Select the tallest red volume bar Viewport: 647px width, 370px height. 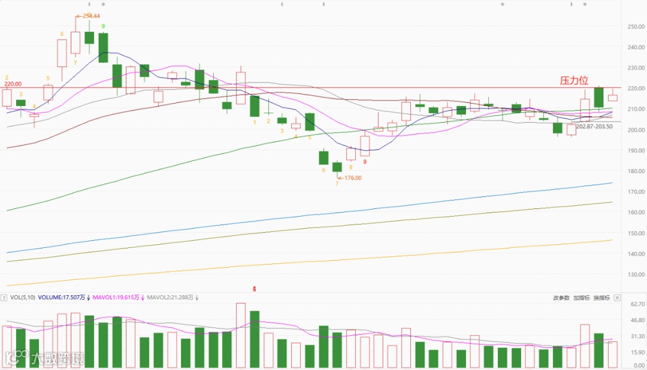[x=241, y=335]
